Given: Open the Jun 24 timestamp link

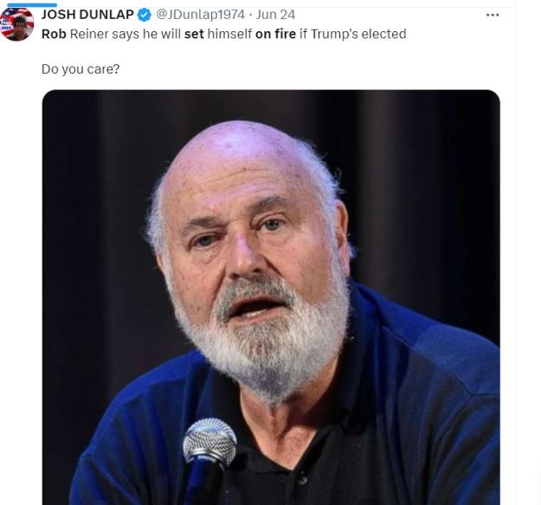Looking at the screenshot, I should point(275,15).
